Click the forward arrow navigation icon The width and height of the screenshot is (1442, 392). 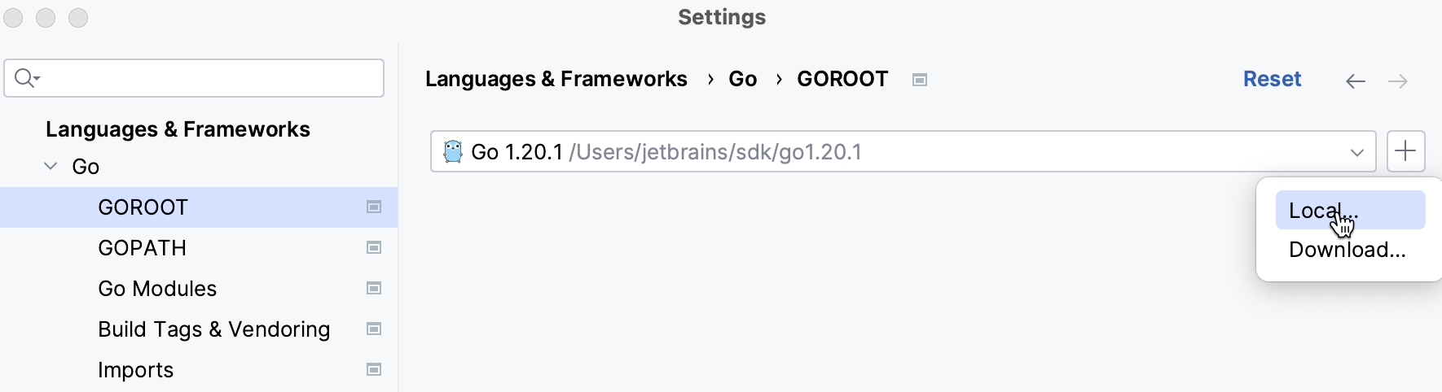point(1398,81)
